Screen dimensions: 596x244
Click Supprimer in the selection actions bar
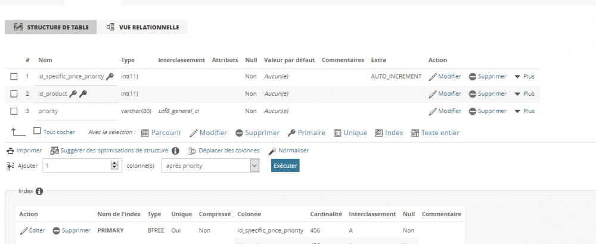[x=257, y=133]
